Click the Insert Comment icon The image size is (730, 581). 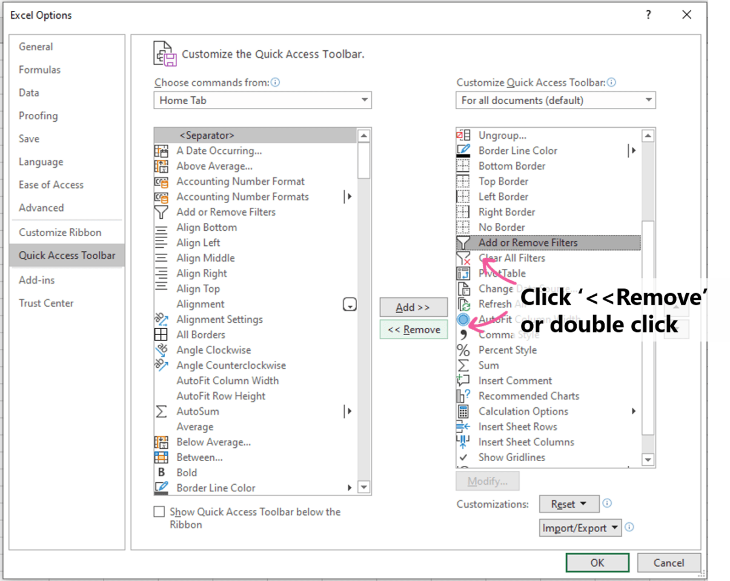(464, 380)
